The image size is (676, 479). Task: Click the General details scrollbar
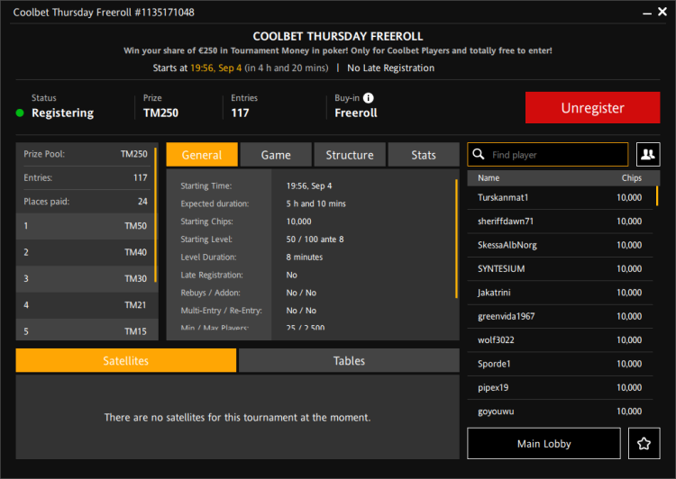[x=456, y=239]
